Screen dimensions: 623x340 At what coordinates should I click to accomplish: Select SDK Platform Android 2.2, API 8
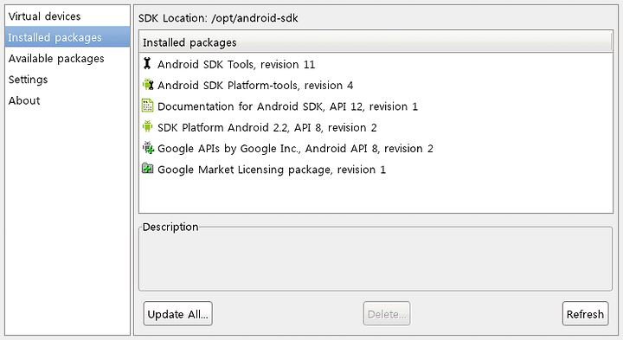click(376, 127)
